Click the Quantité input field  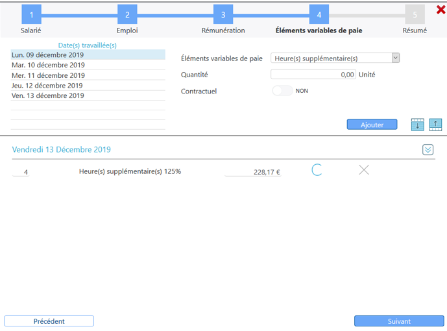pyautogui.click(x=313, y=75)
